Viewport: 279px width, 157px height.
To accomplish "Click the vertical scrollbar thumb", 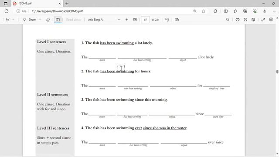I will (x=277, y=72).
